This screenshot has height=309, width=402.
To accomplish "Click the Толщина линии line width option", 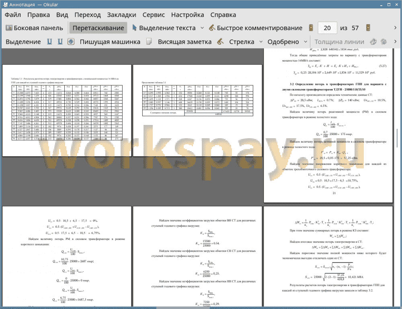I will [x=339, y=42].
